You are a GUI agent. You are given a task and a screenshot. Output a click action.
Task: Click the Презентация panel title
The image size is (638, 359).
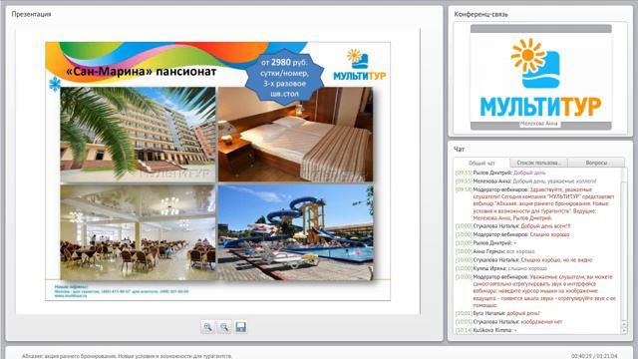pos(31,14)
